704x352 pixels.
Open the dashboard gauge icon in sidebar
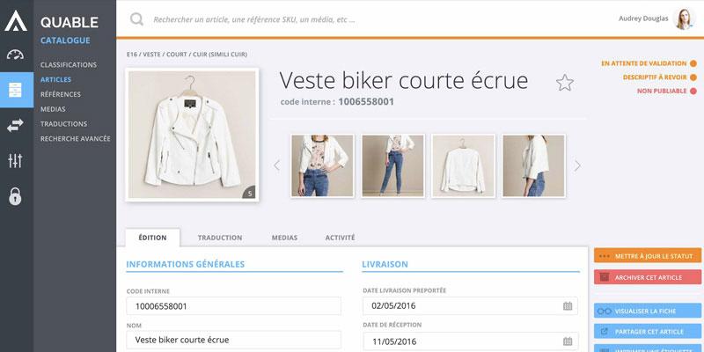(x=15, y=55)
